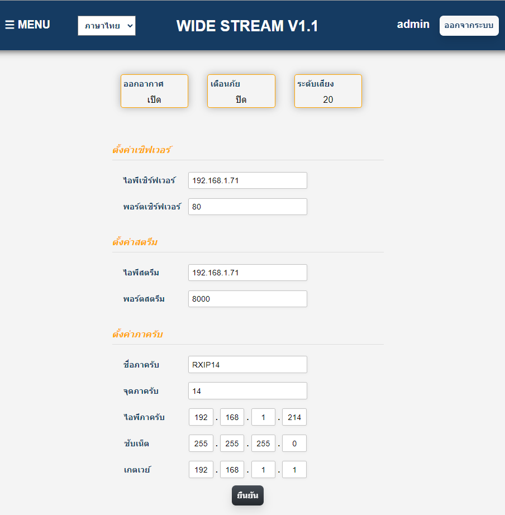Click the ตั้งค่าภาครับ section heading

tap(137, 334)
